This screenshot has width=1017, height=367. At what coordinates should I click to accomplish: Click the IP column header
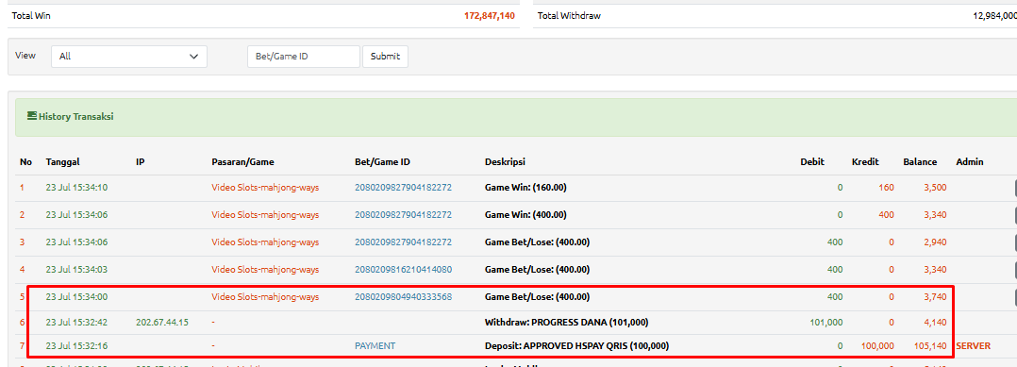click(x=140, y=162)
